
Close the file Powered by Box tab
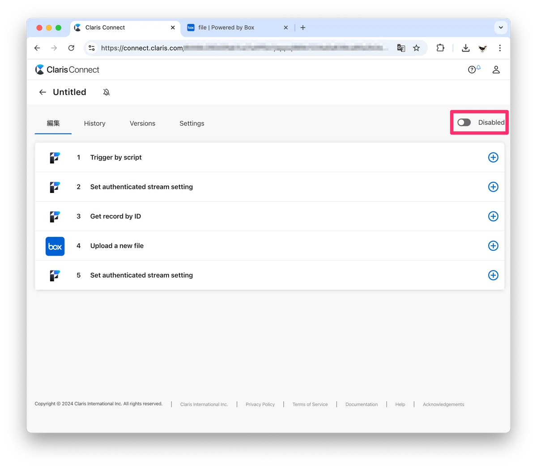coord(286,27)
